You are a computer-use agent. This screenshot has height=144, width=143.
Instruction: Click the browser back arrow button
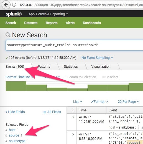click(x=6, y=5)
